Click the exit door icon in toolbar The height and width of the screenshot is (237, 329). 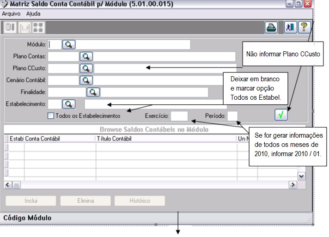click(290, 27)
